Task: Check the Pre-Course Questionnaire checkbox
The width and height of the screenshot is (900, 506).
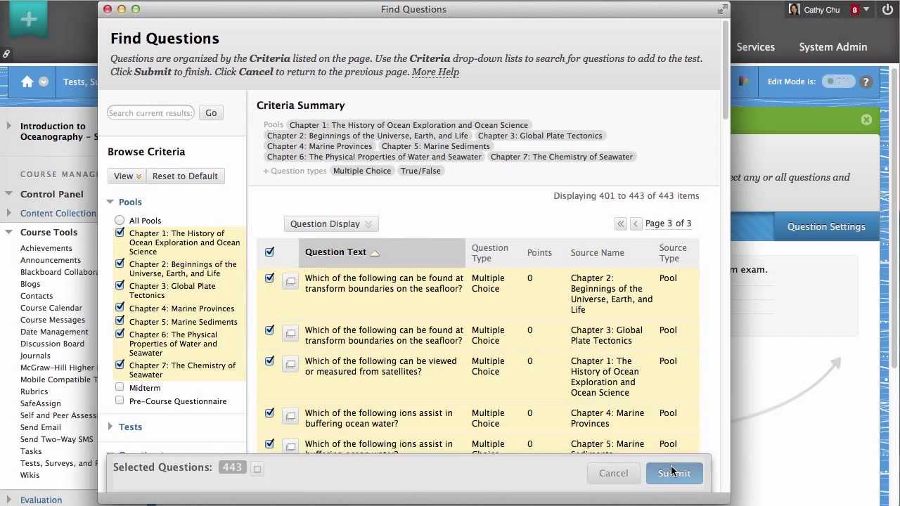Action: coord(120,401)
